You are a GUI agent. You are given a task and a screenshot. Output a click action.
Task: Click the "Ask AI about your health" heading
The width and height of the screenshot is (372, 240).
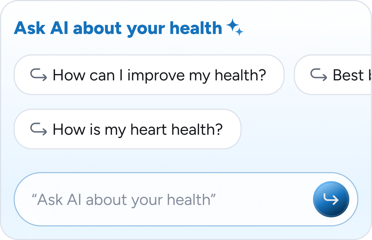pos(118,28)
